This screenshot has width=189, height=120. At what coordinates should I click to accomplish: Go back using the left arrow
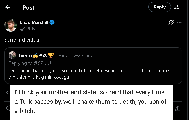click(8, 7)
